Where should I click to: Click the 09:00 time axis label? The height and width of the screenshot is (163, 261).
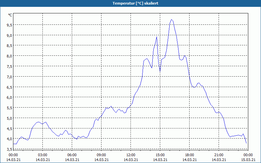tap(101, 155)
